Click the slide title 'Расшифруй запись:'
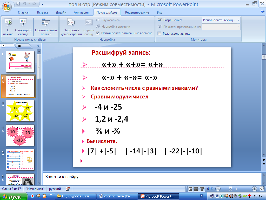Image resolution: width=266 pixels, height=200 pixels. tap(121, 53)
